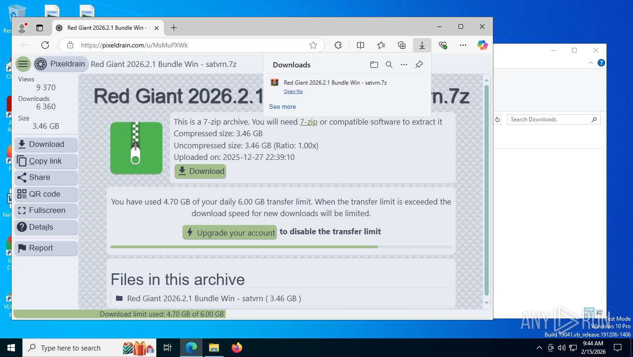The height and width of the screenshot is (357, 633).
Task: Switch to Fullscreen view
Action: coord(46,211)
